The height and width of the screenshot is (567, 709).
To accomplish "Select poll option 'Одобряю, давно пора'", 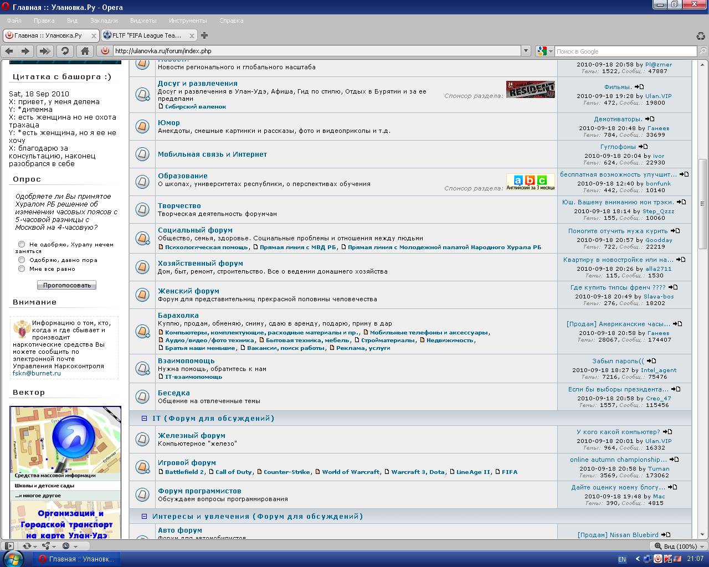I will coord(22,260).
